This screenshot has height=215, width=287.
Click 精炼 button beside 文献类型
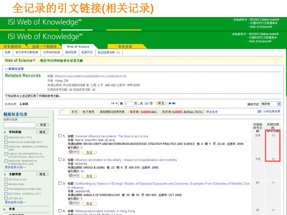[x=42, y=174]
